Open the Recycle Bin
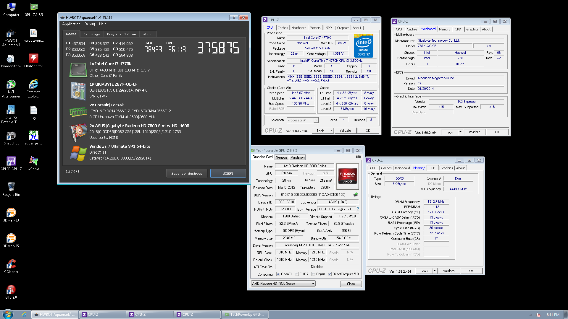The width and height of the screenshot is (568, 319). [11, 190]
